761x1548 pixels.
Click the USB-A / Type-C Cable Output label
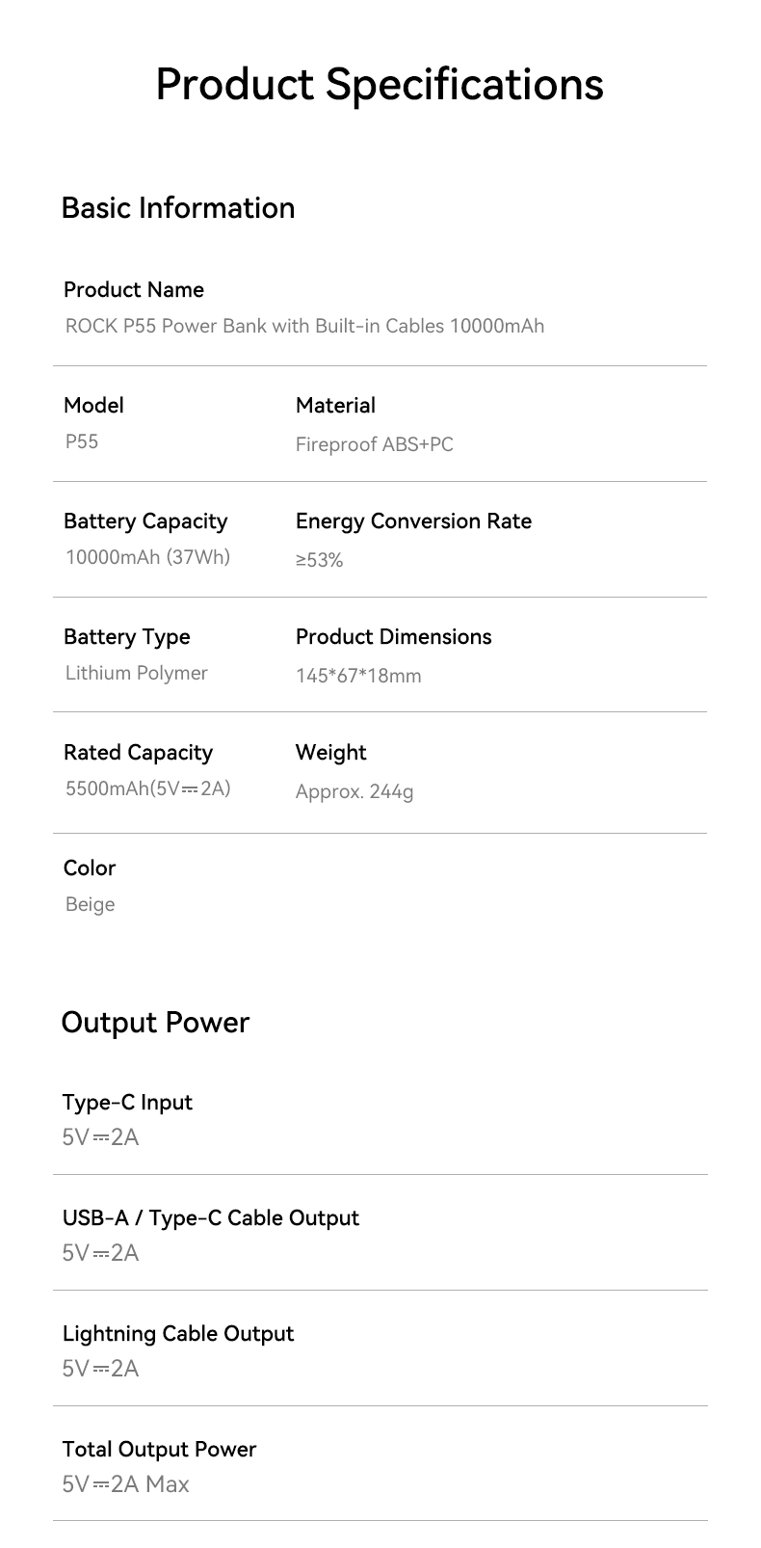point(210,1217)
